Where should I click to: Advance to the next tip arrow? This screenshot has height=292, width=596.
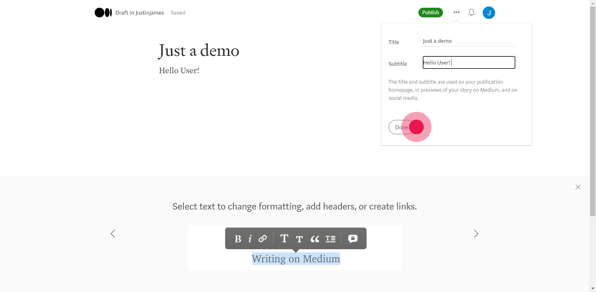476,234
